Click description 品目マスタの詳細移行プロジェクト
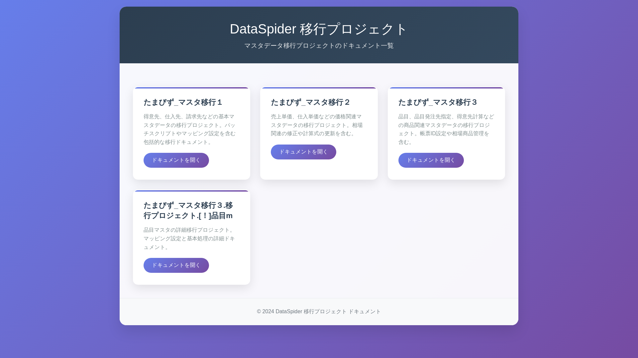This screenshot has height=358, width=638. click(x=189, y=238)
